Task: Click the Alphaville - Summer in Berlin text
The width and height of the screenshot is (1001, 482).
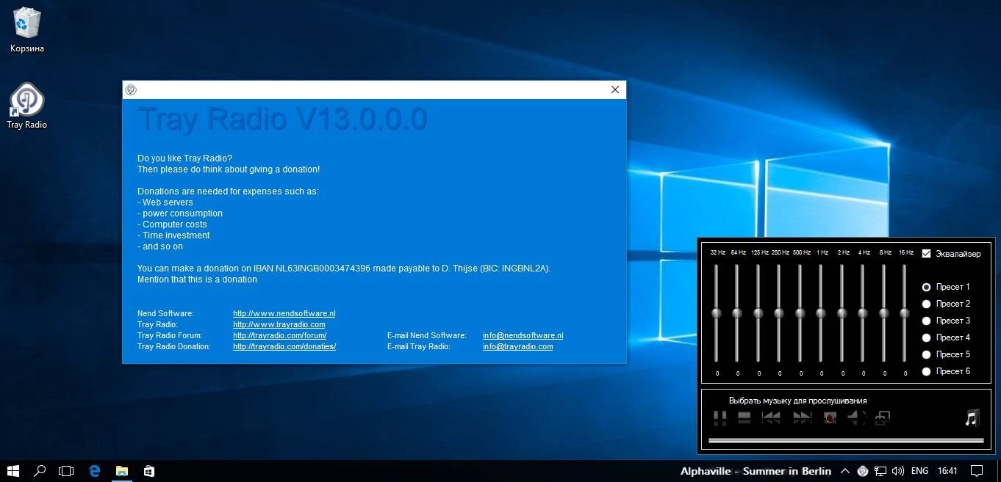Action: pyautogui.click(x=756, y=471)
